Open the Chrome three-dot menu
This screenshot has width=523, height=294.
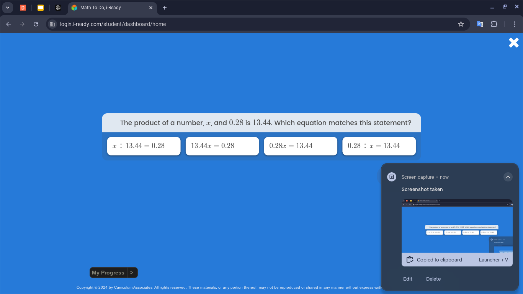515,24
